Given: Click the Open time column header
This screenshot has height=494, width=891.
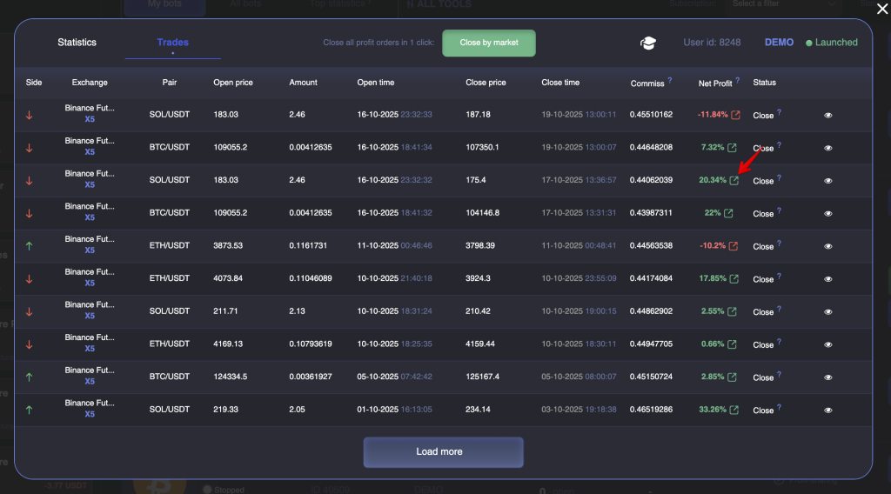Looking at the screenshot, I should (x=375, y=83).
